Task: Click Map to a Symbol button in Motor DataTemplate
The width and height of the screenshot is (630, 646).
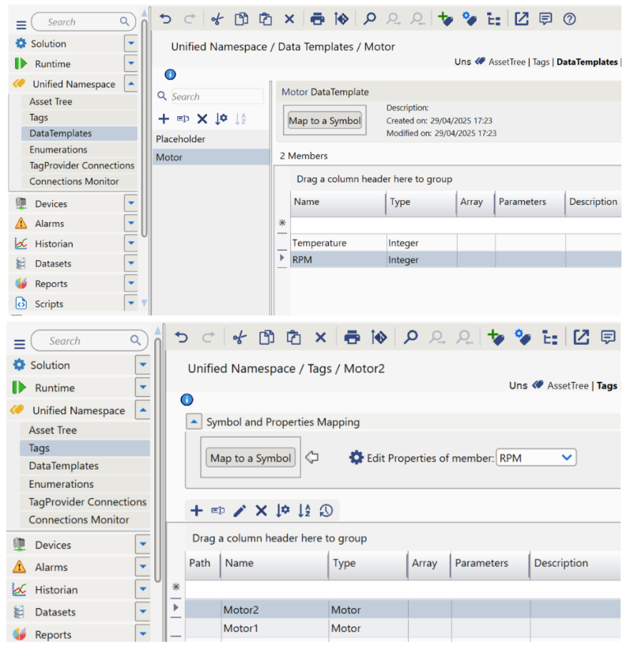Action: pyautogui.click(x=325, y=121)
